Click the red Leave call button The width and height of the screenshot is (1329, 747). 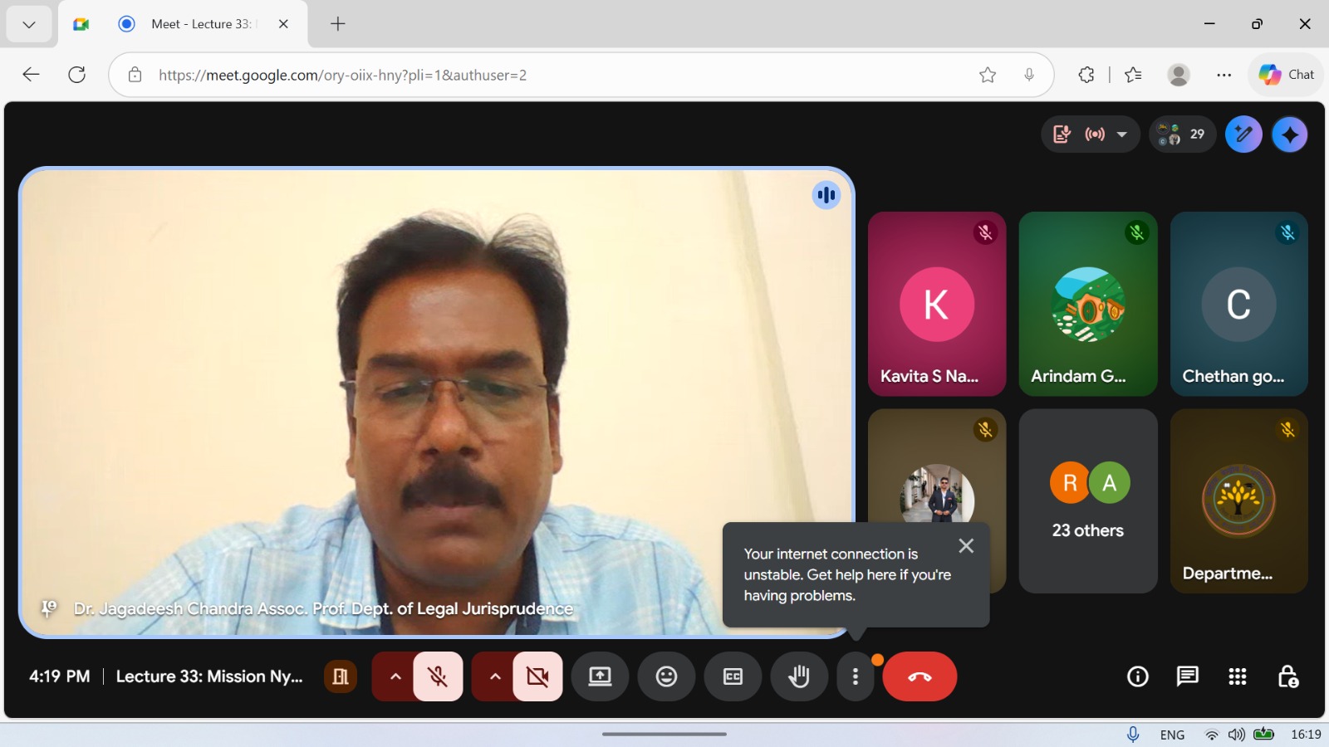click(x=920, y=676)
